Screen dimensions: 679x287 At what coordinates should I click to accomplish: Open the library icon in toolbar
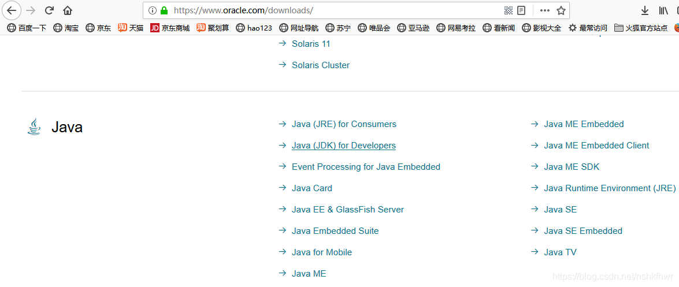tap(663, 10)
